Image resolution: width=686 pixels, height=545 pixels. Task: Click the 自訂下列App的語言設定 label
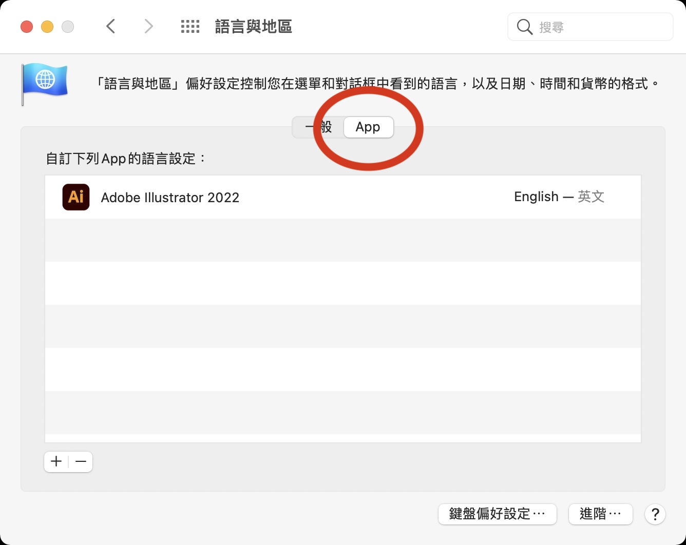[x=126, y=158]
